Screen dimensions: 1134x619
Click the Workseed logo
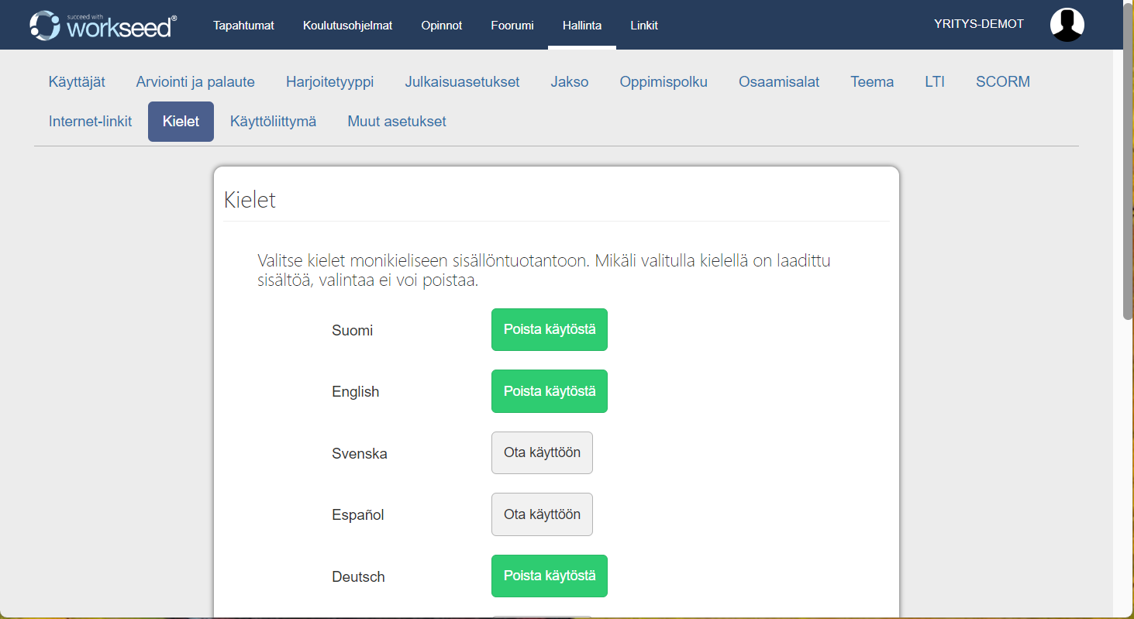103,26
